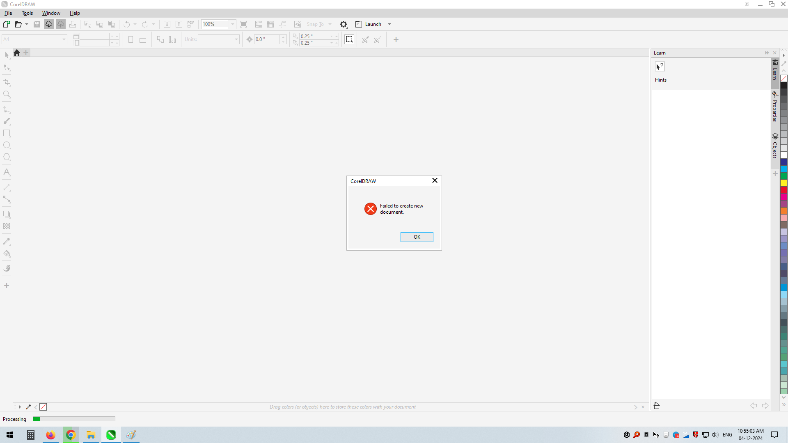Select the Zoom magnifier tool

point(7,94)
